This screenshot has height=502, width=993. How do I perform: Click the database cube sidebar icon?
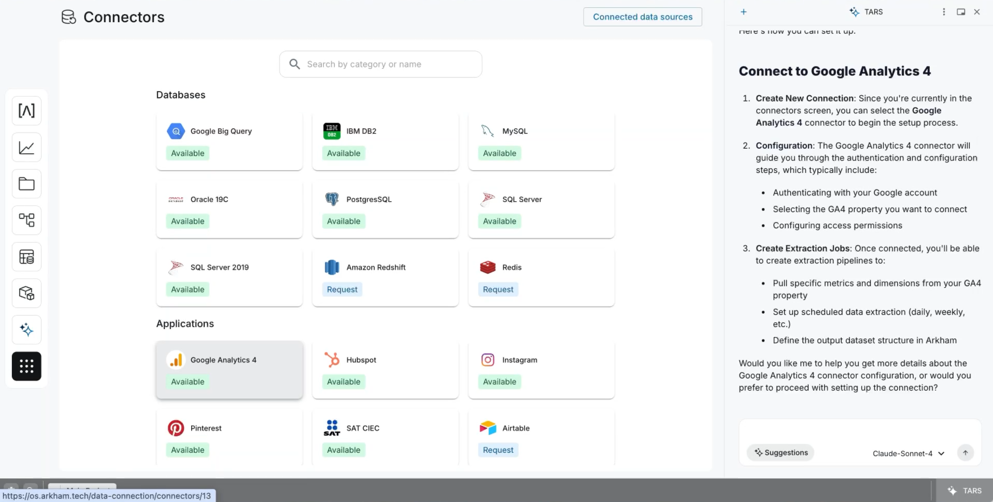26,293
